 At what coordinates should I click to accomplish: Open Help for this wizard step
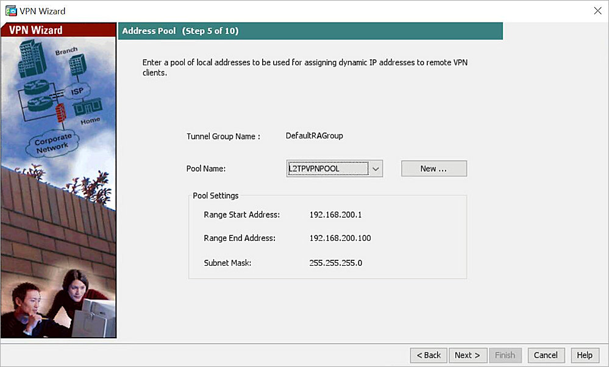pyautogui.click(x=584, y=355)
